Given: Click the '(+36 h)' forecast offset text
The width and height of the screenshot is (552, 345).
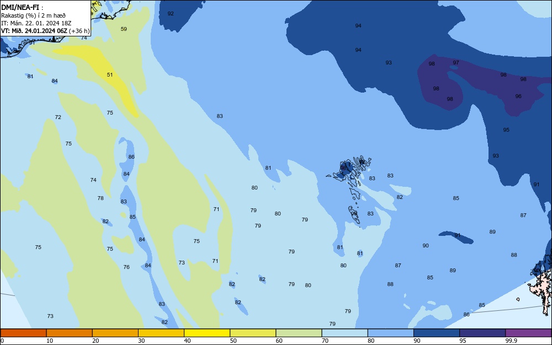Looking at the screenshot, I should (x=79, y=31).
